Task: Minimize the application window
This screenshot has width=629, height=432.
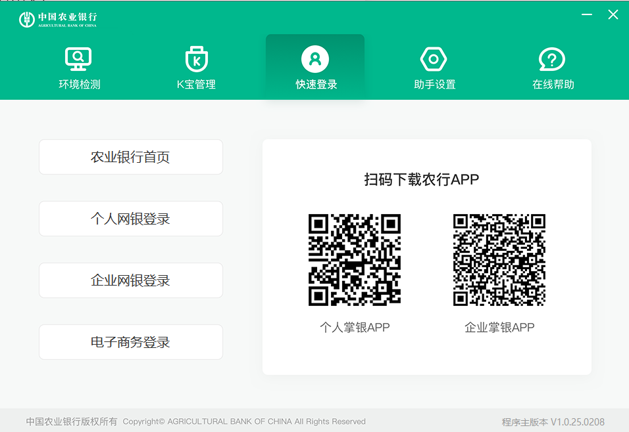Action: click(586, 13)
